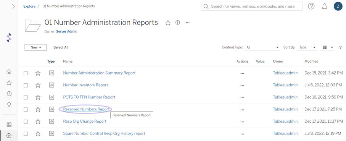This screenshot has height=141, width=346.
Task: Open the notifications bell
Action: (x=324, y=6)
